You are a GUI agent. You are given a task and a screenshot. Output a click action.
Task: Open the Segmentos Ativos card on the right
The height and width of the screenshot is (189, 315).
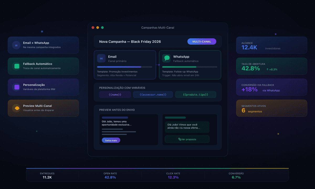point(272,108)
